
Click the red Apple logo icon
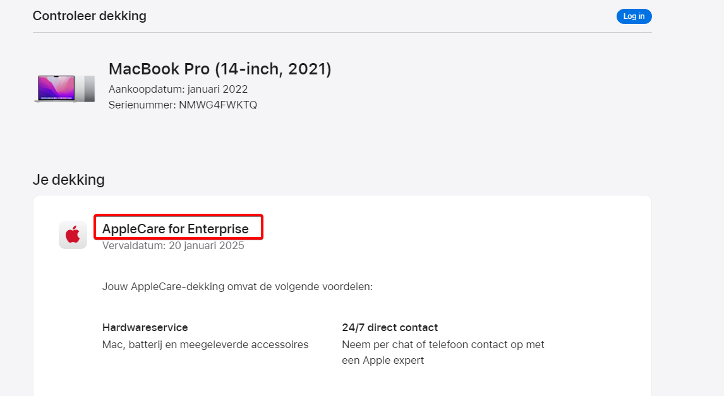coord(73,235)
